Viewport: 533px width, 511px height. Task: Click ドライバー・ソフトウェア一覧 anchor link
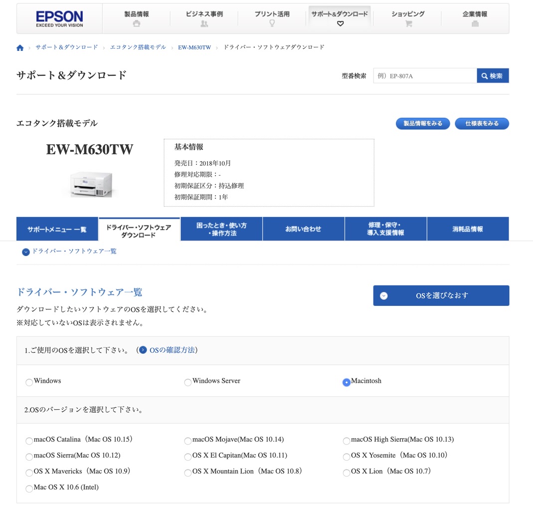74,251
